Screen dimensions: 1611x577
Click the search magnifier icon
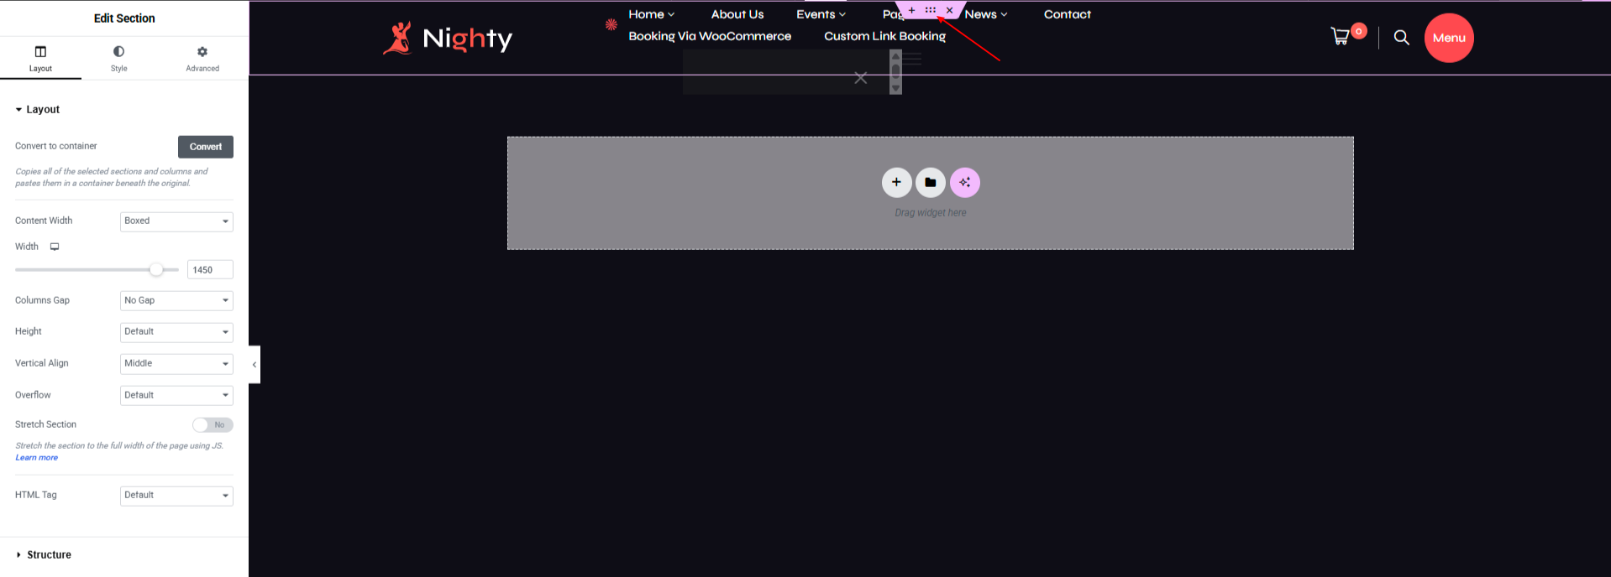point(1401,37)
